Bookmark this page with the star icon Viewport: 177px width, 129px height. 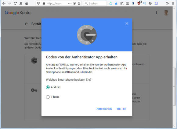pos(79,3)
